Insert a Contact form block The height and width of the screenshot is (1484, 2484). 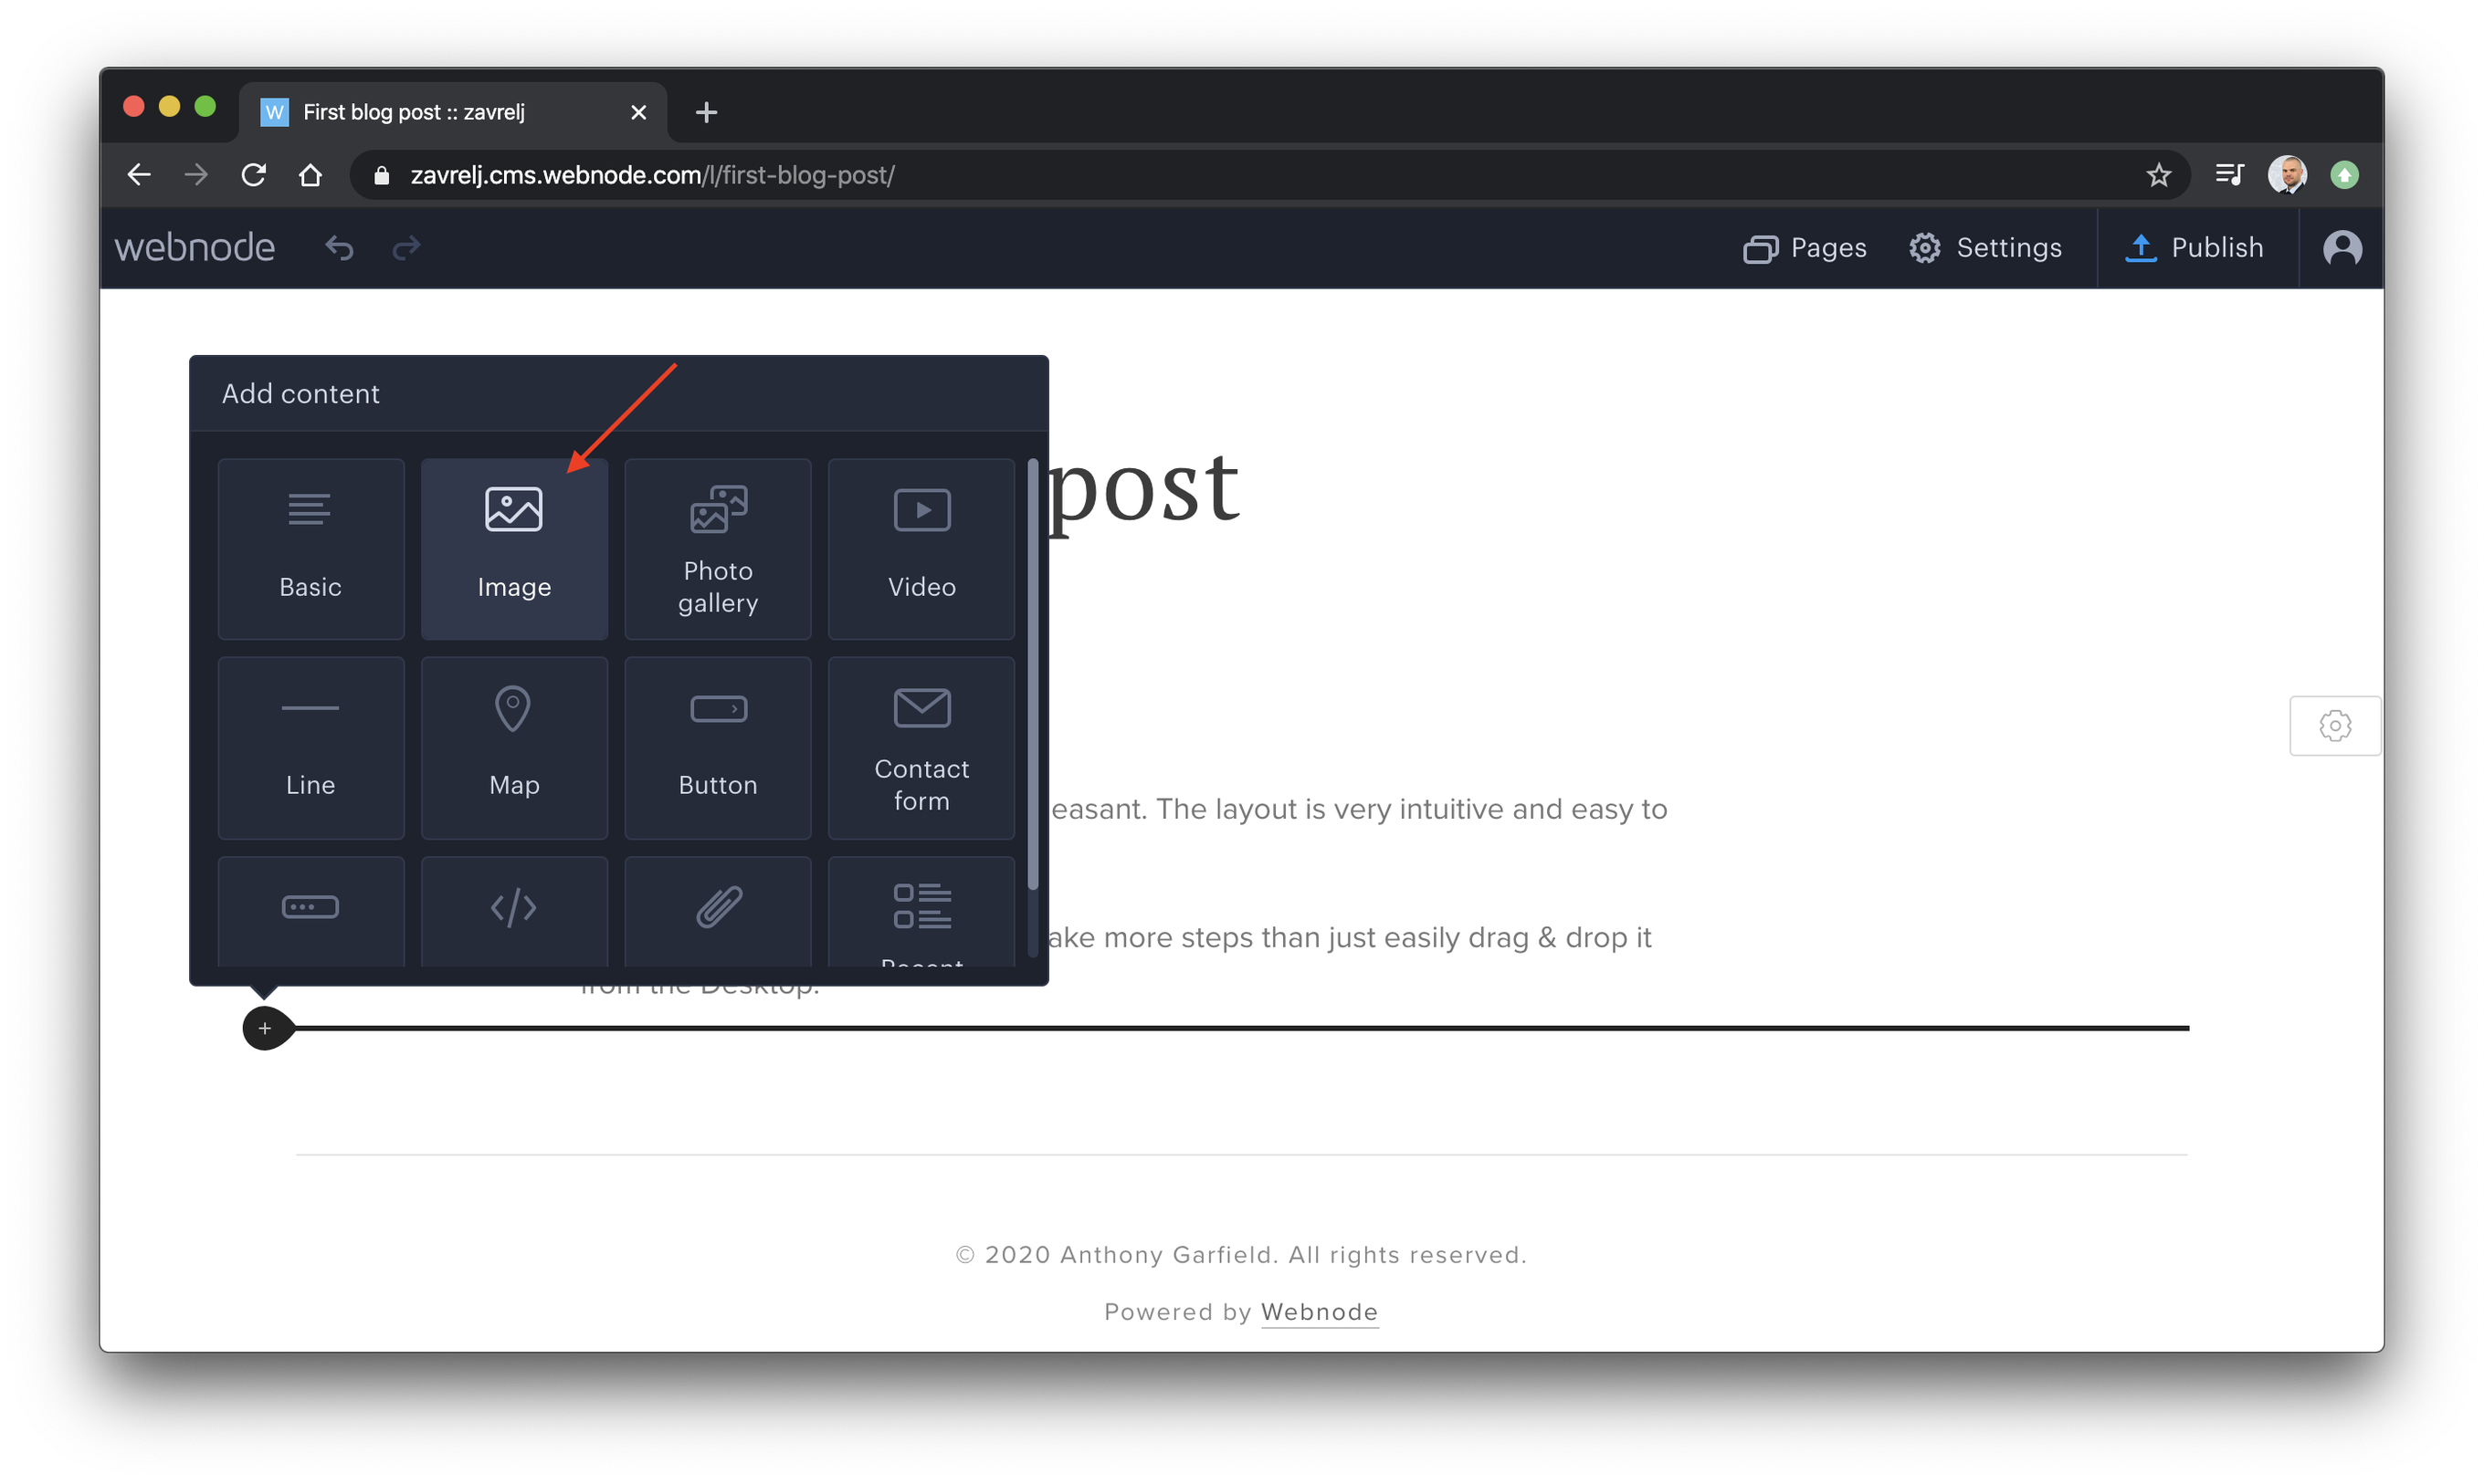(x=921, y=748)
